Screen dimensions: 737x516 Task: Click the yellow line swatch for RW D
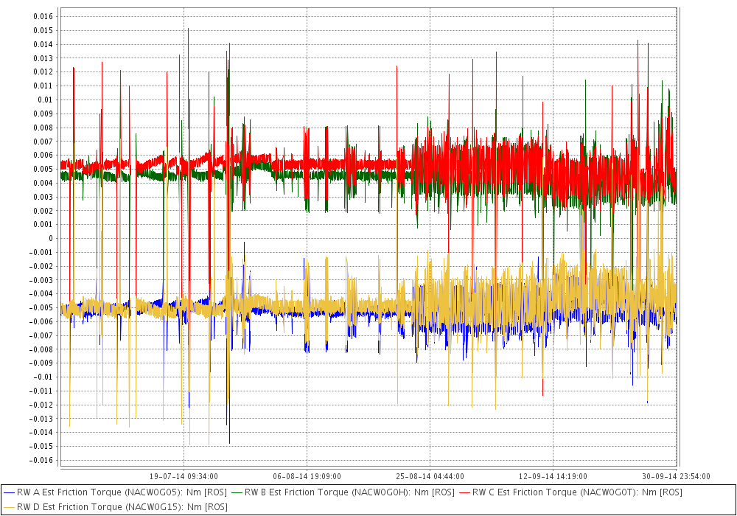pos(9,507)
